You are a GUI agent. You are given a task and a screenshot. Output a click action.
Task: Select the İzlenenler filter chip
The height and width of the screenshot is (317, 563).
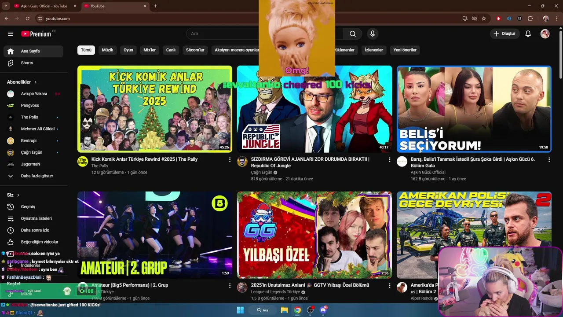(374, 50)
